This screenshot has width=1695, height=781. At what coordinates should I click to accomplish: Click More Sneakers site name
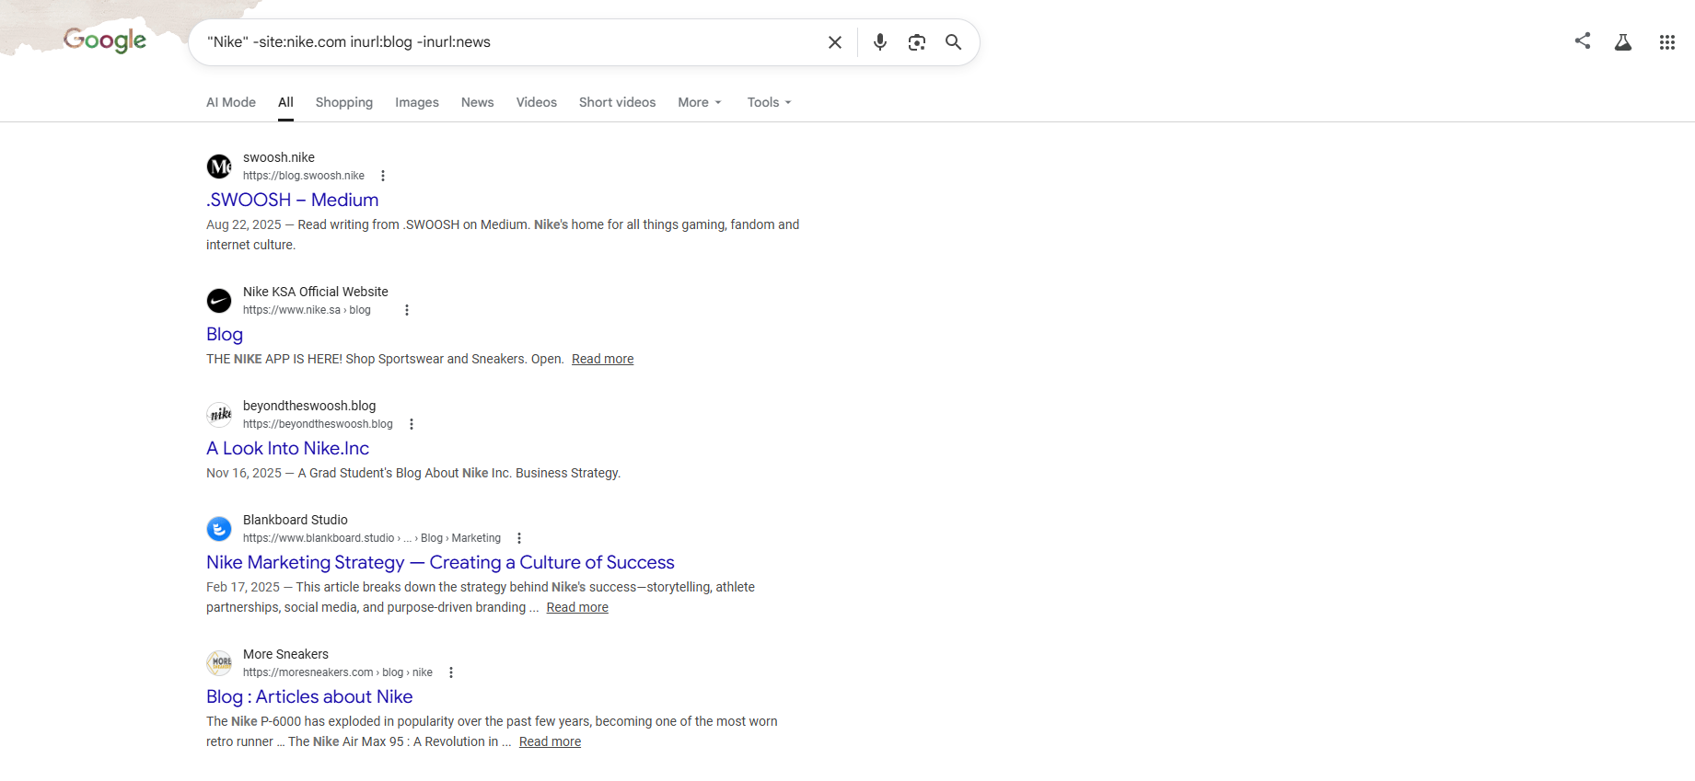[x=285, y=654]
